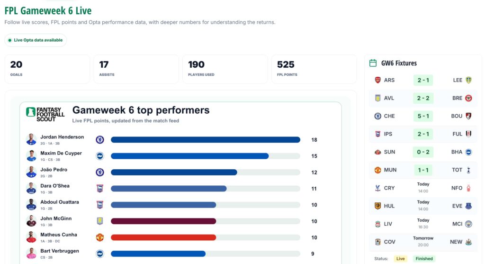Click the Chelsea badge beside Jordan Henderson
This screenshot has width=485, height=264.
click(100, 139)
